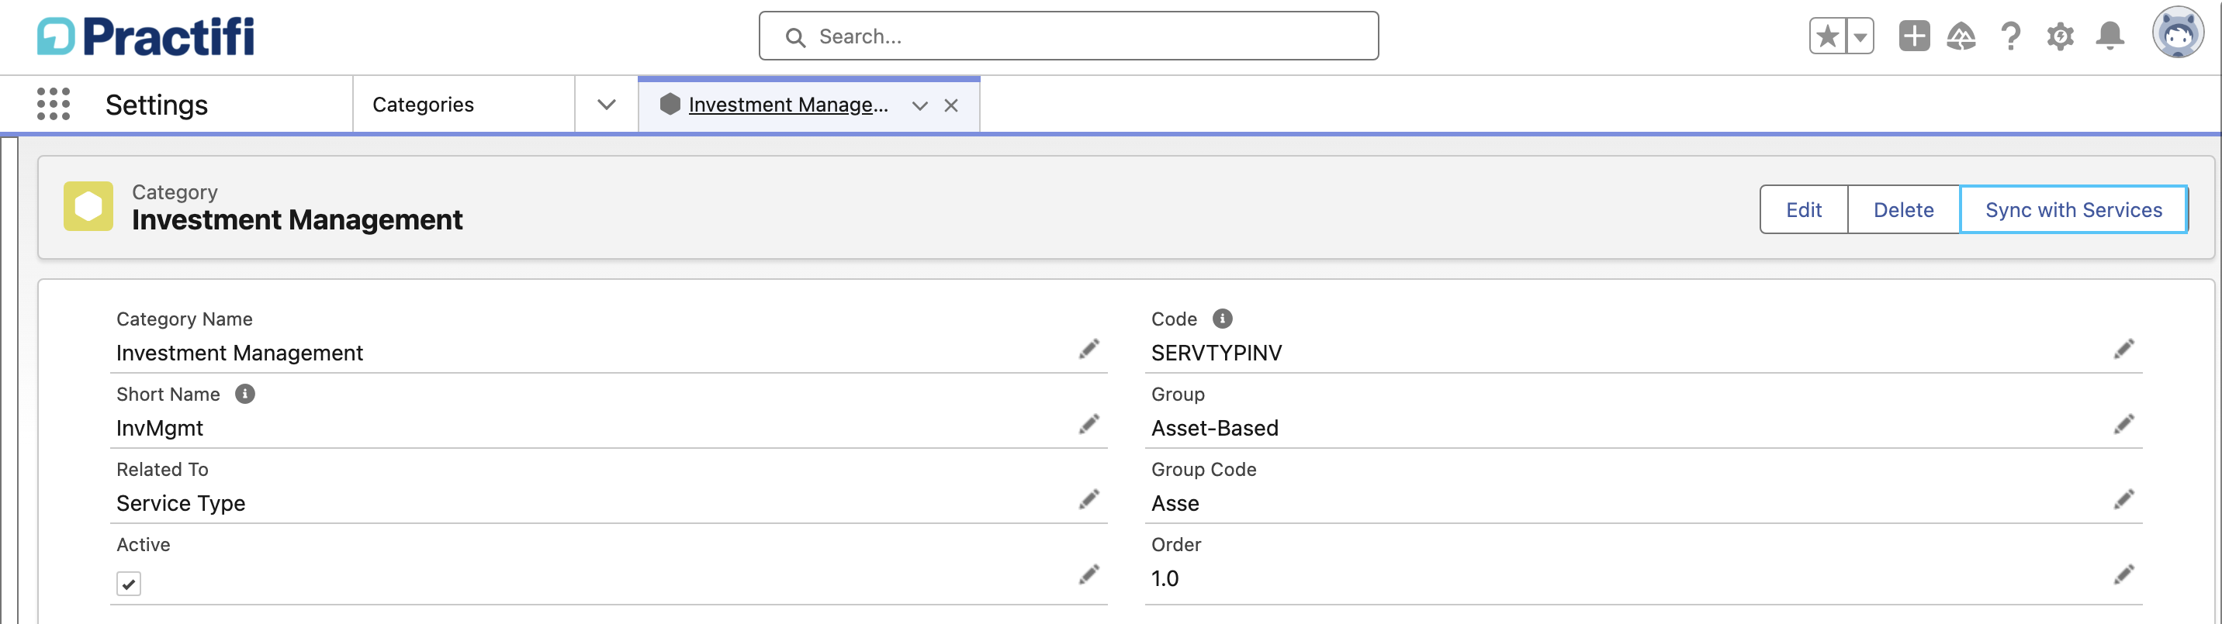2222x624 pixels.
Task: Click the Asset-Based group value
Action: [x=1214, y=427]
